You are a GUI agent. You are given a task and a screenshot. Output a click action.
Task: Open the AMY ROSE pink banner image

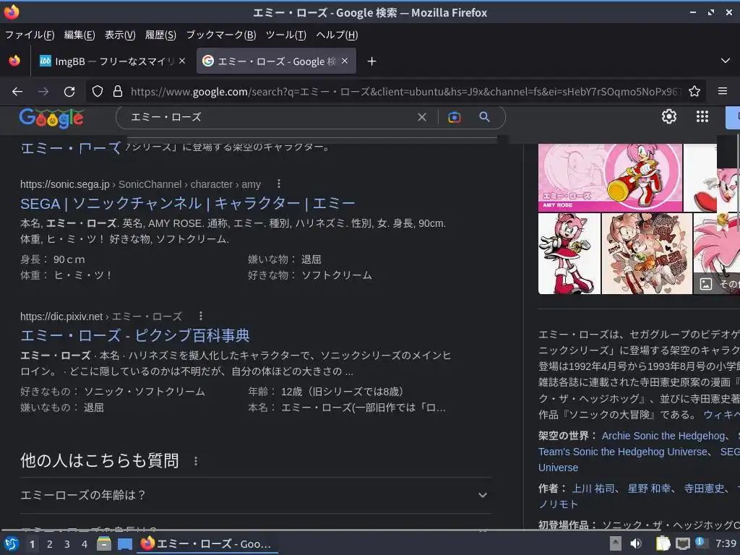pyautogui.click(x=610, y=178)
